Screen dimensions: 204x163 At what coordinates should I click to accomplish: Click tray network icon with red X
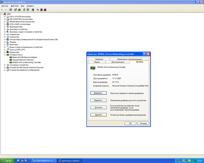[x=186, y=161]
